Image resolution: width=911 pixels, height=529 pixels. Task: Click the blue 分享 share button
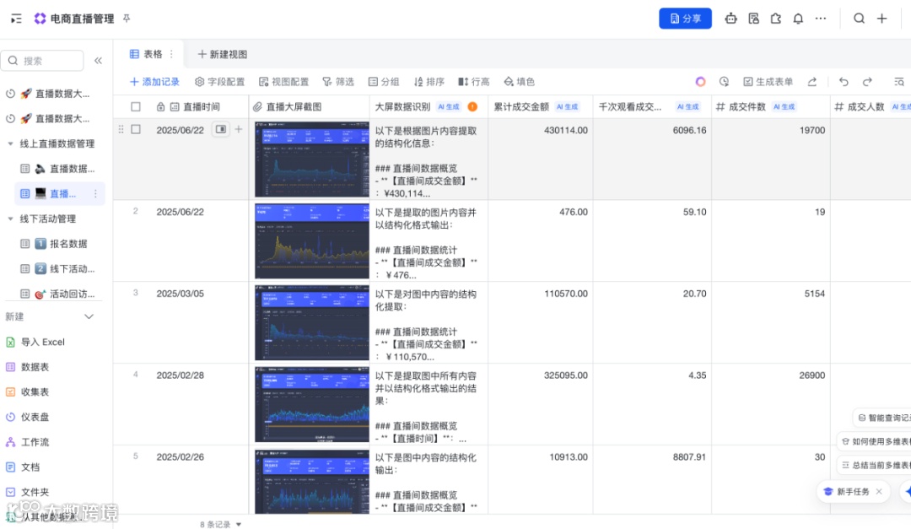(685, 19)
